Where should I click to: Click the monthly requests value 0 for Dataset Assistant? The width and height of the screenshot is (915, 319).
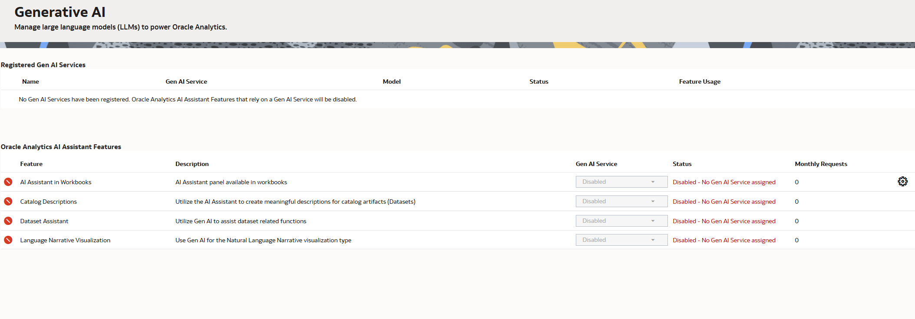796,221
